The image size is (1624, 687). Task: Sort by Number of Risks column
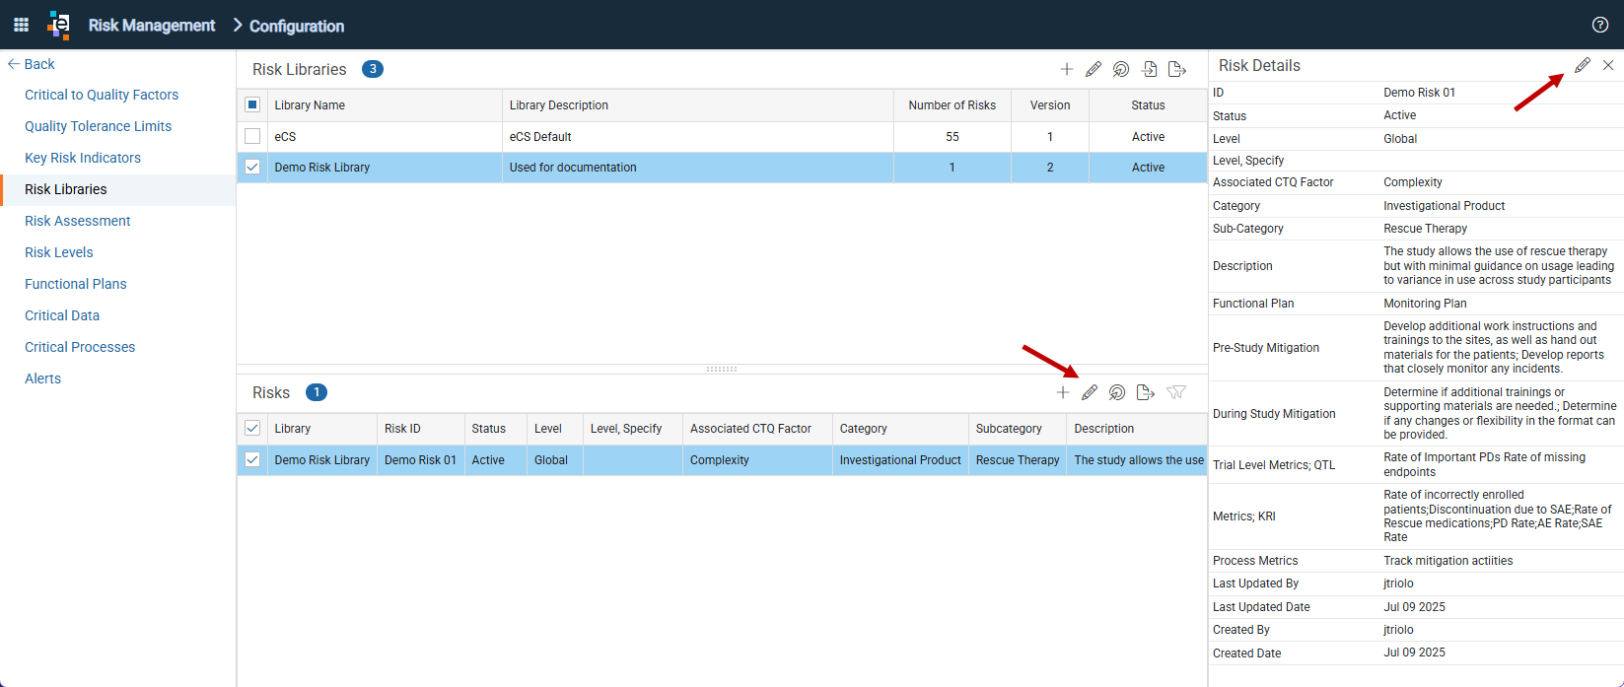pyautogui.click(x=953, y=105)
